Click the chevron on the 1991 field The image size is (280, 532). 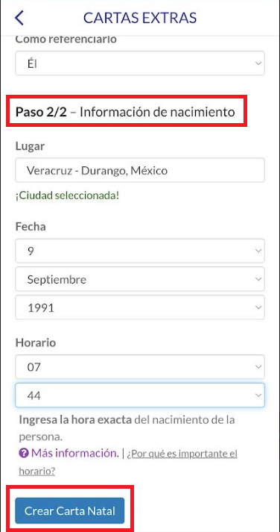coord(258,307)
